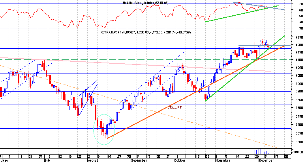
Task: Select the 3750 price axis label
Action: tap(300, 116)
